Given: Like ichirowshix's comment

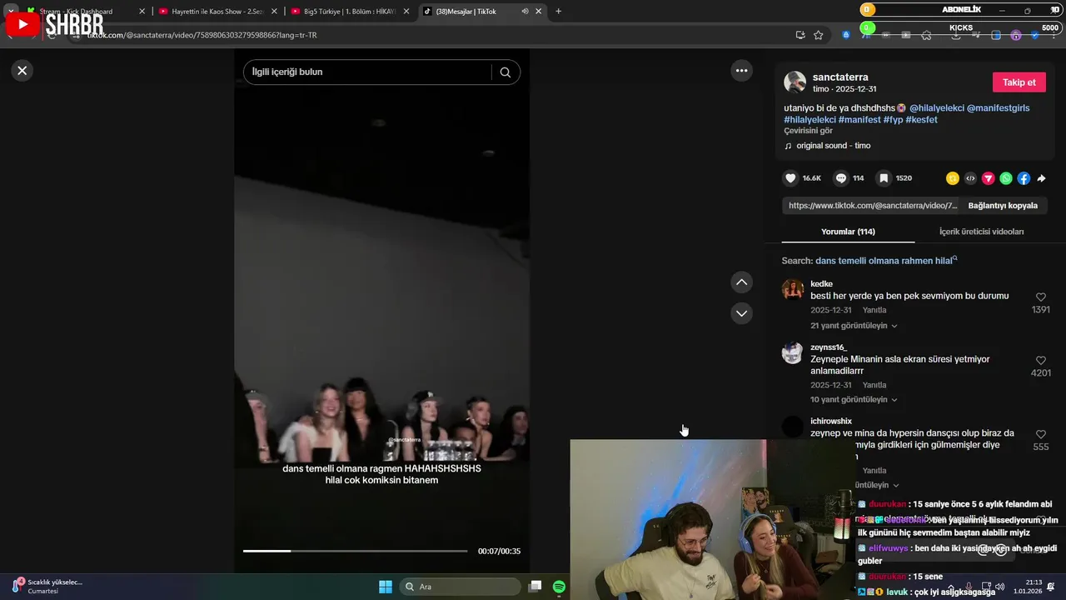Looking at the screenshot, I should pos(1040,435).
